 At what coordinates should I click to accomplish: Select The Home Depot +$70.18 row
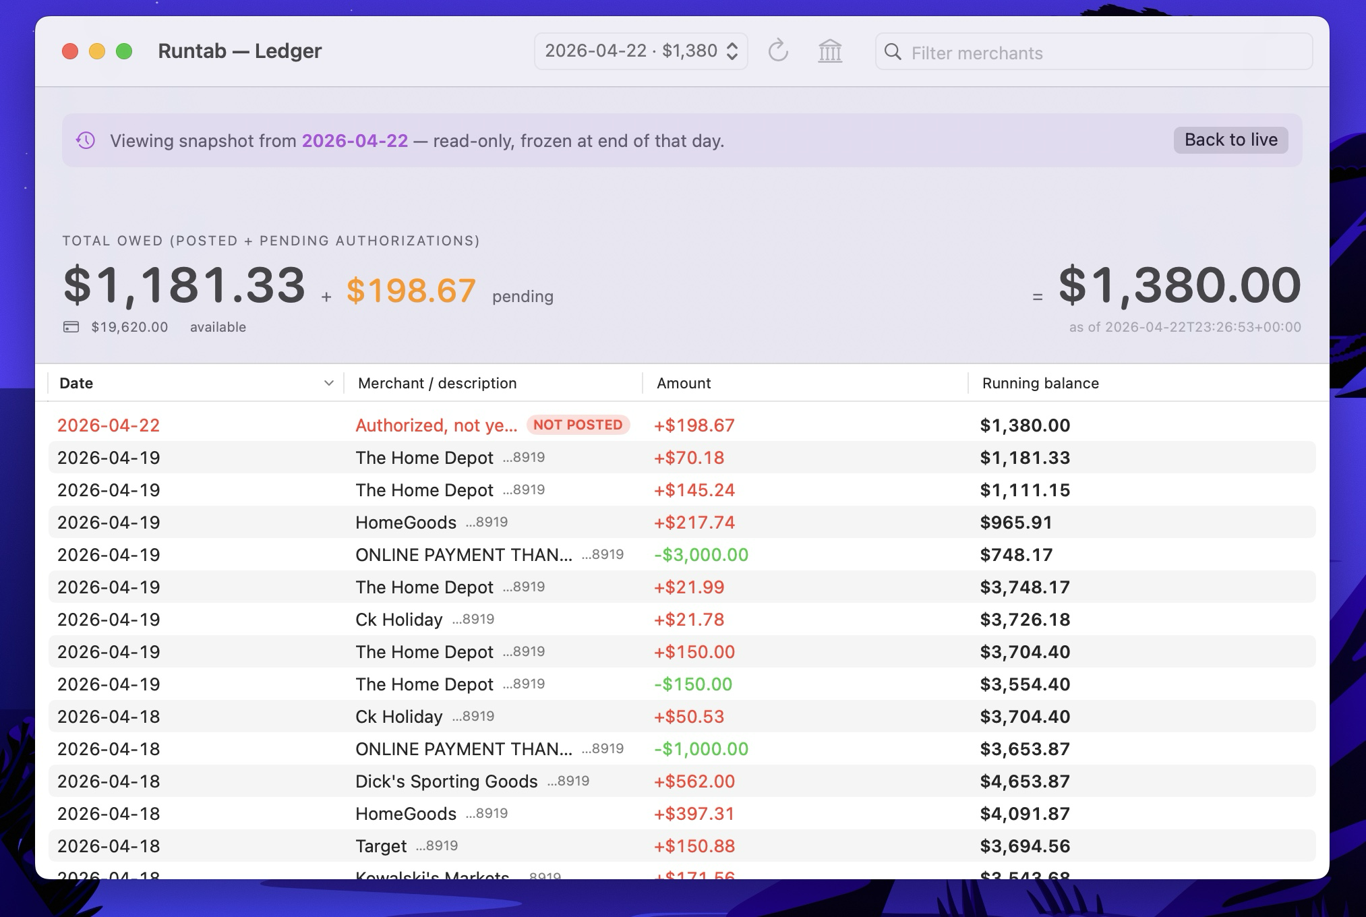coord(682,458)
